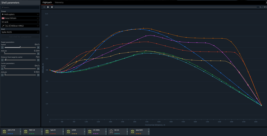The width and height of the screenshot is (267, 136).
Task: Open the Helicopters threat type dropdown
Action: pyautogui.click(x=20, y=14)
